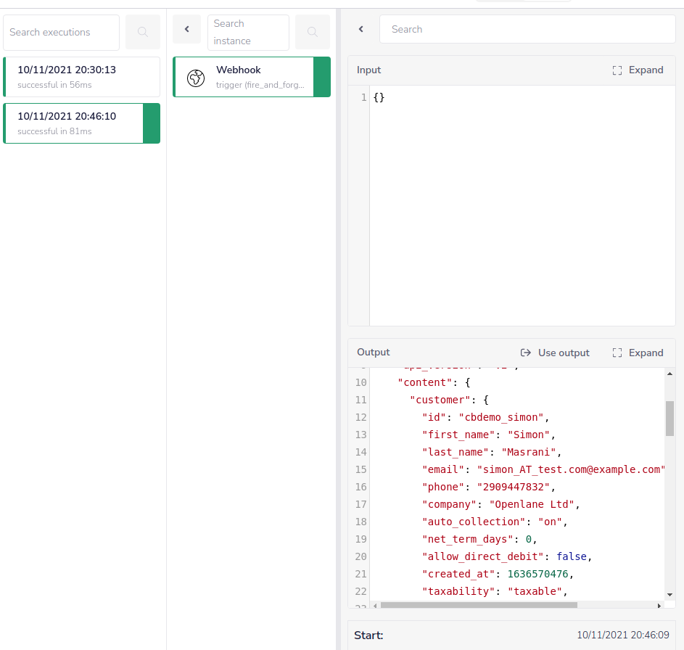Click the Search executions magnifier icon
Screen dimensions: 684x650
tap(142, 32)
